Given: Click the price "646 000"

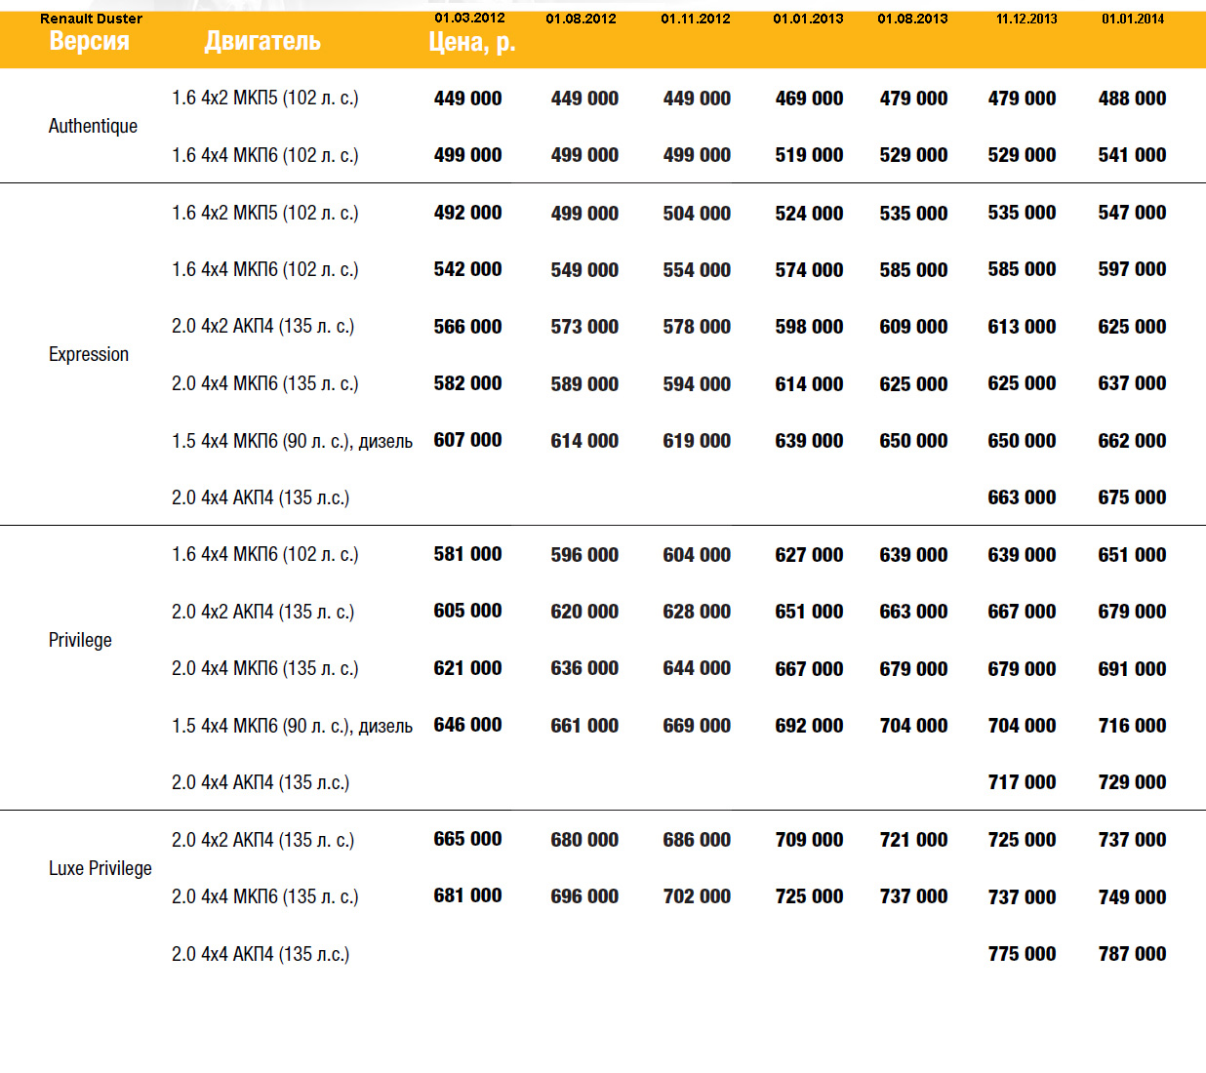Looking at the screenshot, I should (x=467, y=725).
